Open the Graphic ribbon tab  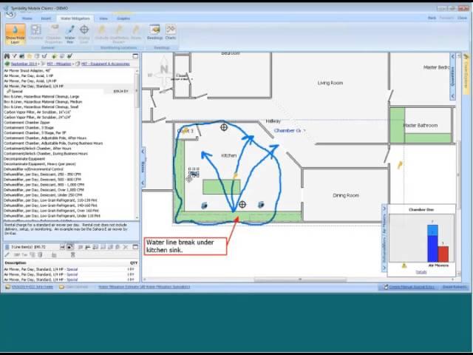click(123, 18)
